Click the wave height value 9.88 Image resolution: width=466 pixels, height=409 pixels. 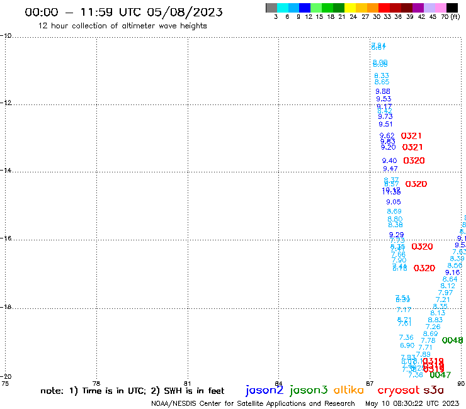click(x=383, y=91)
